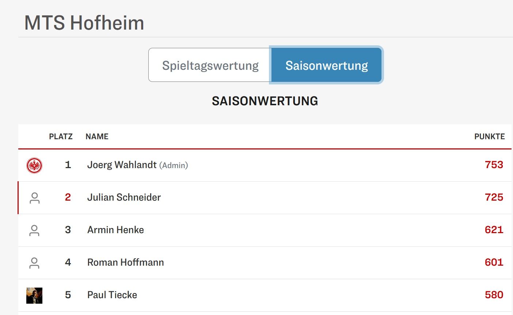Switch to the Spieltagswertung tab

click(x=210, y=65)
